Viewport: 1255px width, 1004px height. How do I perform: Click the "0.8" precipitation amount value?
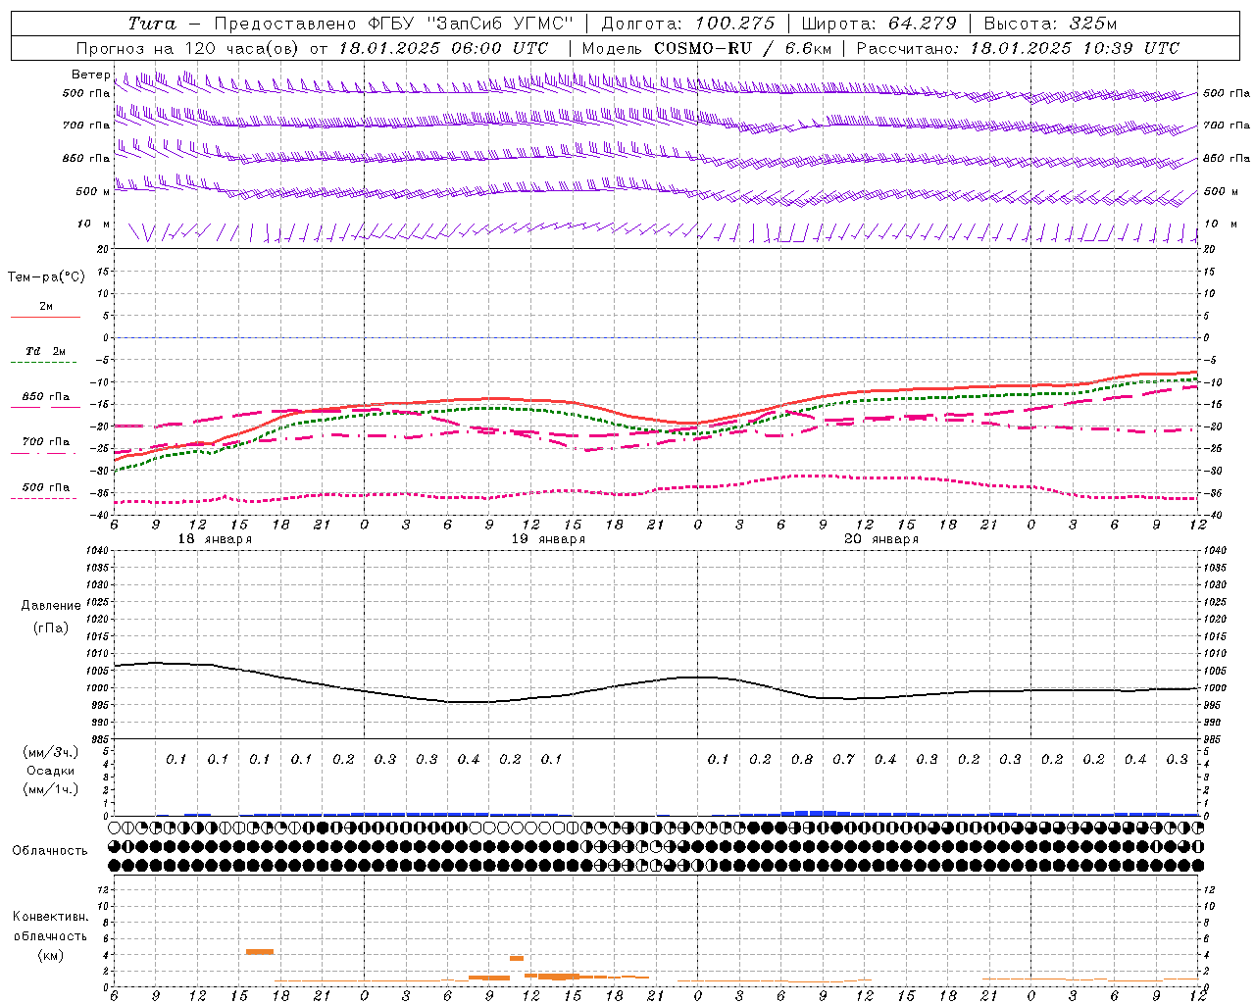(802, 759)
